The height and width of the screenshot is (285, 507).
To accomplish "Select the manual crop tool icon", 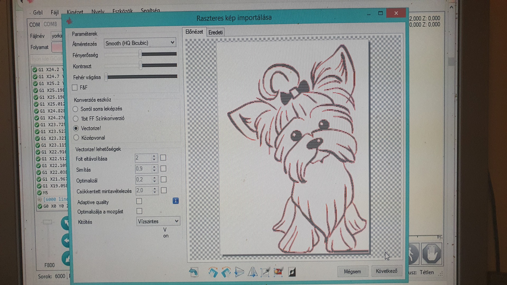I will pyautogui.click(x=265, y=272).
